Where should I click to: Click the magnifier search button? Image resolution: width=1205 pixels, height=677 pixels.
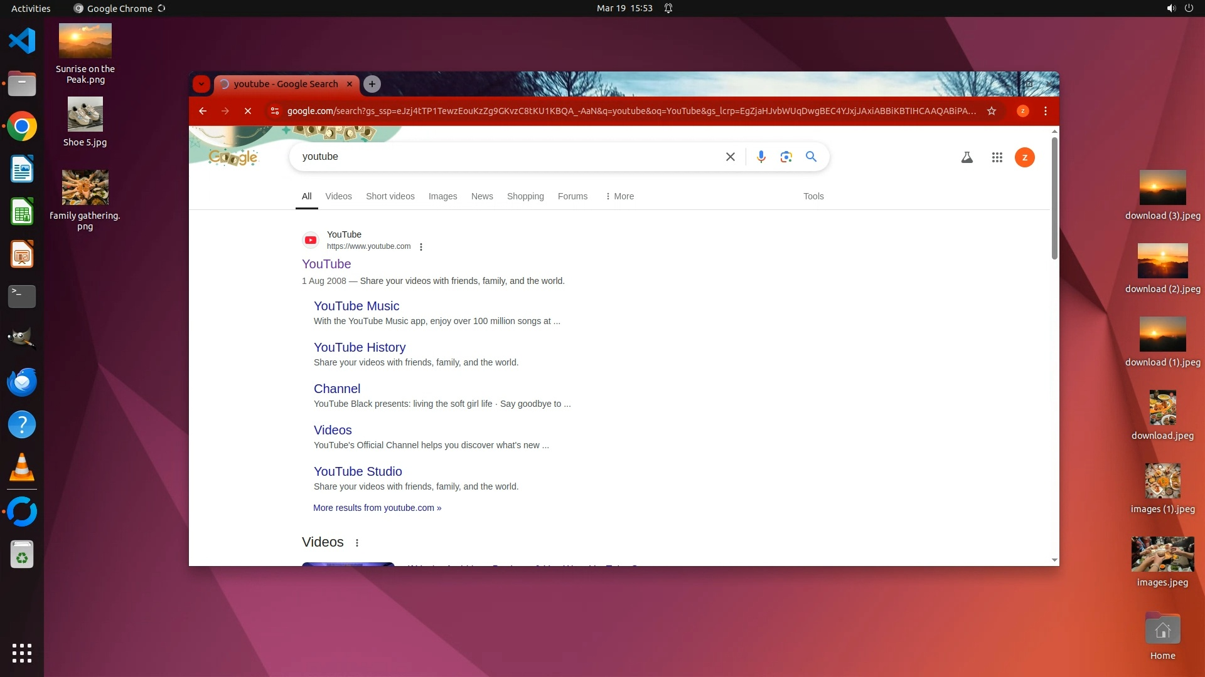point(811,157)
